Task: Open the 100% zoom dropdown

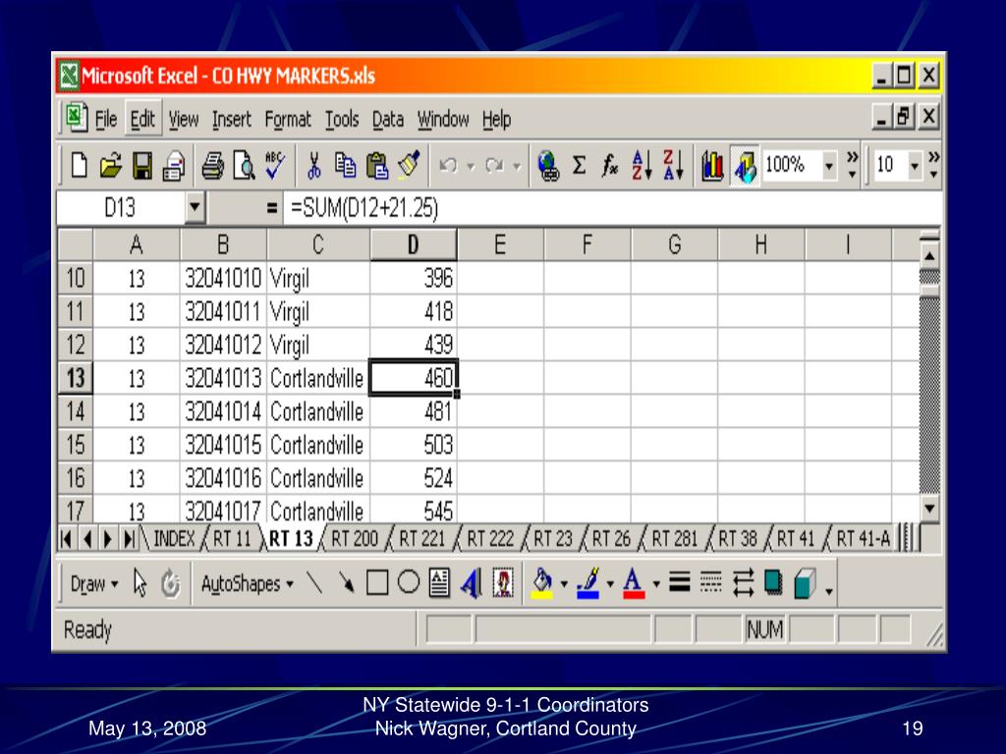Action: click(829, 165)
